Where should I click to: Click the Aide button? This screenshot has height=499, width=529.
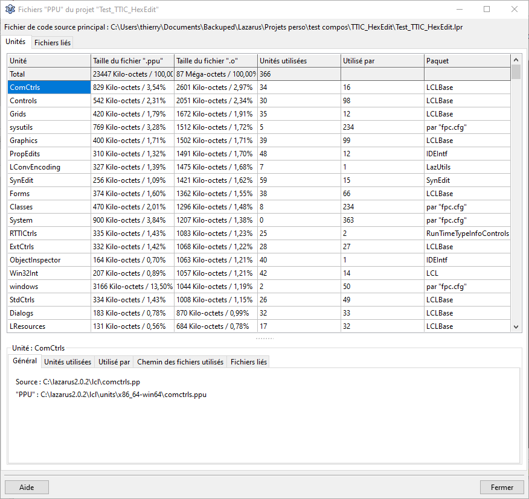[x=27, y=488]
